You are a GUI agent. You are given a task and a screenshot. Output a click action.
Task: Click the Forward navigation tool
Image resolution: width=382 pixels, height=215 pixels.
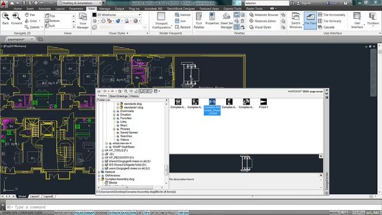point(16,19)
